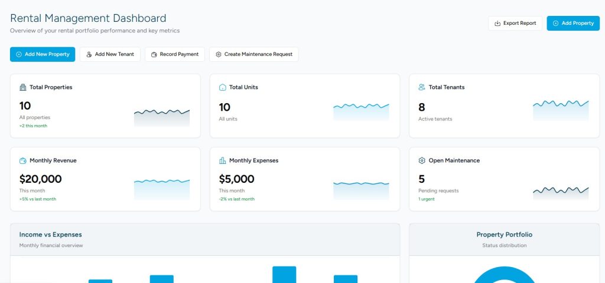
Task: Click the plus icon in Add New Property
Action: 19,54
